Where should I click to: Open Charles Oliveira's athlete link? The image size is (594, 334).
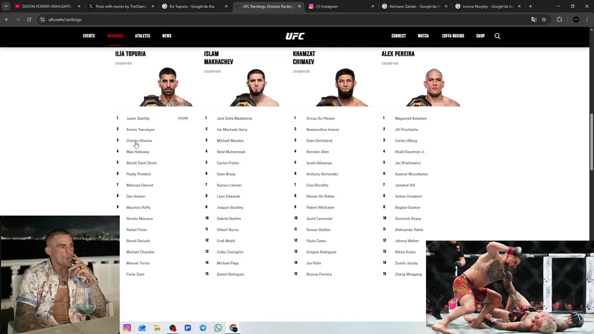pyautogui.click(x=139, y=141)
